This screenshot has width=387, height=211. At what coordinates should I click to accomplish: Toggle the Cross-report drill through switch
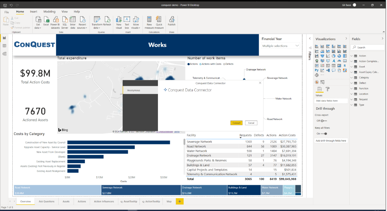[323, 121]
